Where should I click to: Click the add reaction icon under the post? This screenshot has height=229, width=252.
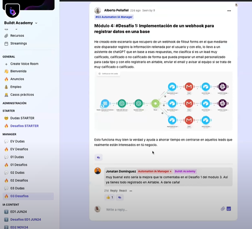point(98,157)
